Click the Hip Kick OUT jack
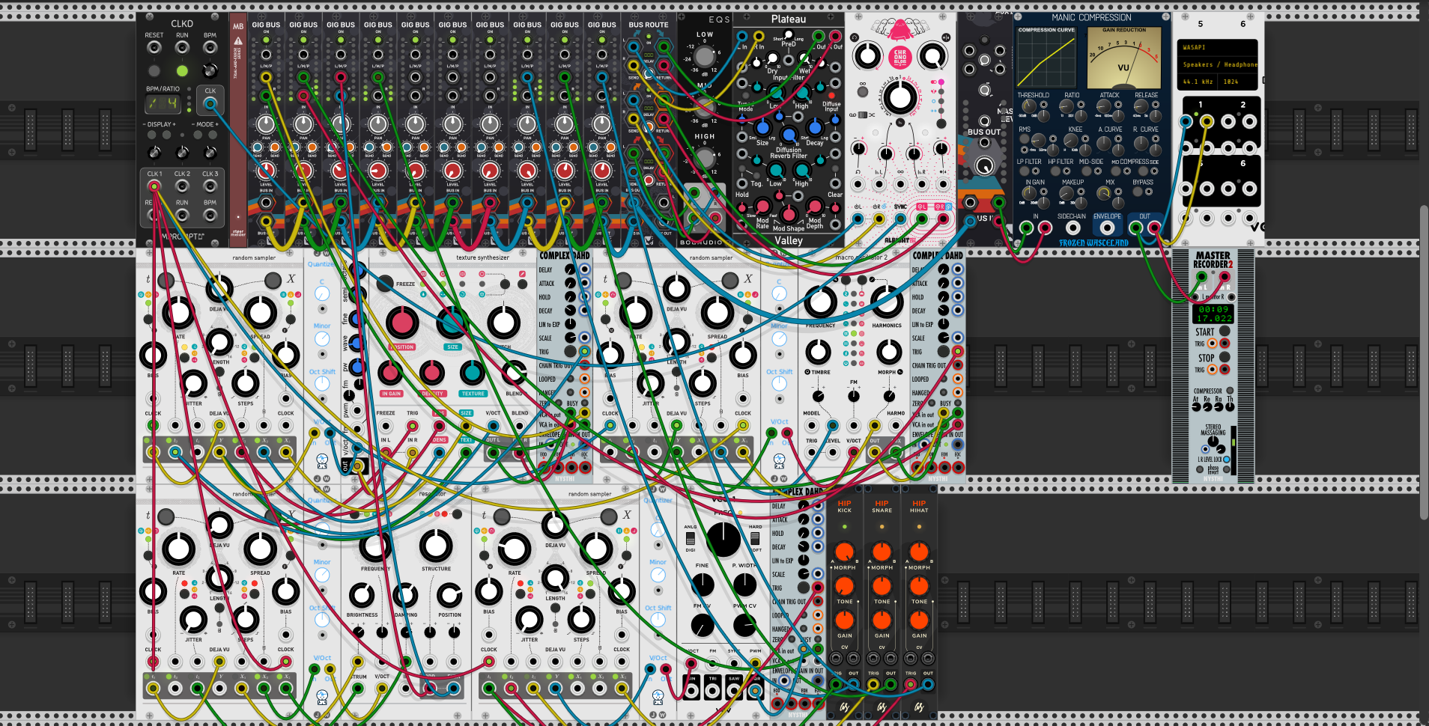Screen dimensions: 1429x726 pos(853,684)
